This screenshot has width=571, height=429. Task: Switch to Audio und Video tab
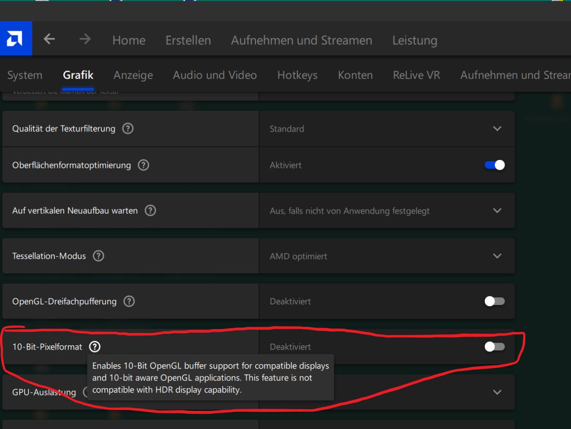coord(215,75)
